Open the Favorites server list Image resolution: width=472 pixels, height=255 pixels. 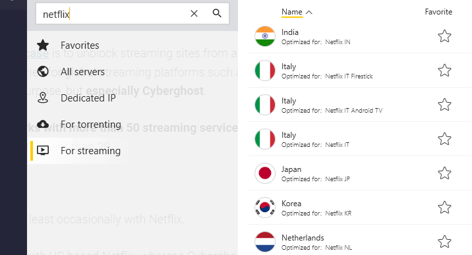(x=80, y=45)
